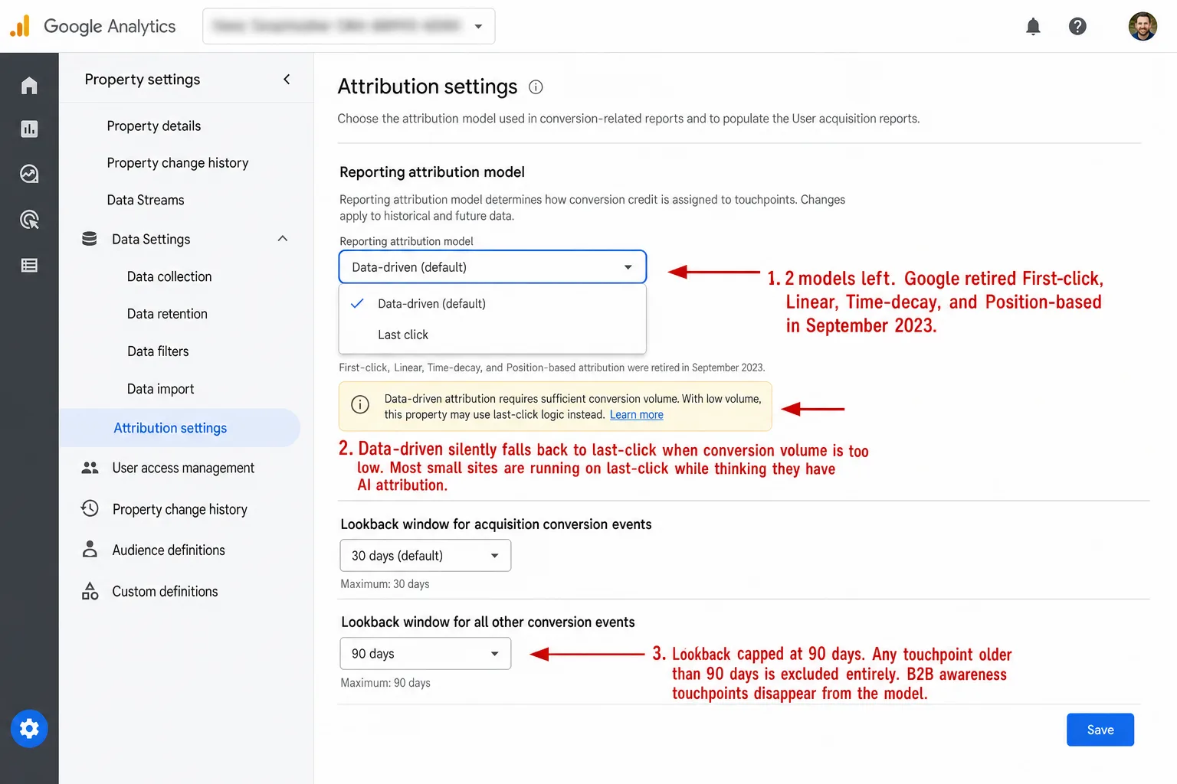1177x784 pixels.
Task: Click the Custom definitions shapes icon
Action: pos(90,590)
